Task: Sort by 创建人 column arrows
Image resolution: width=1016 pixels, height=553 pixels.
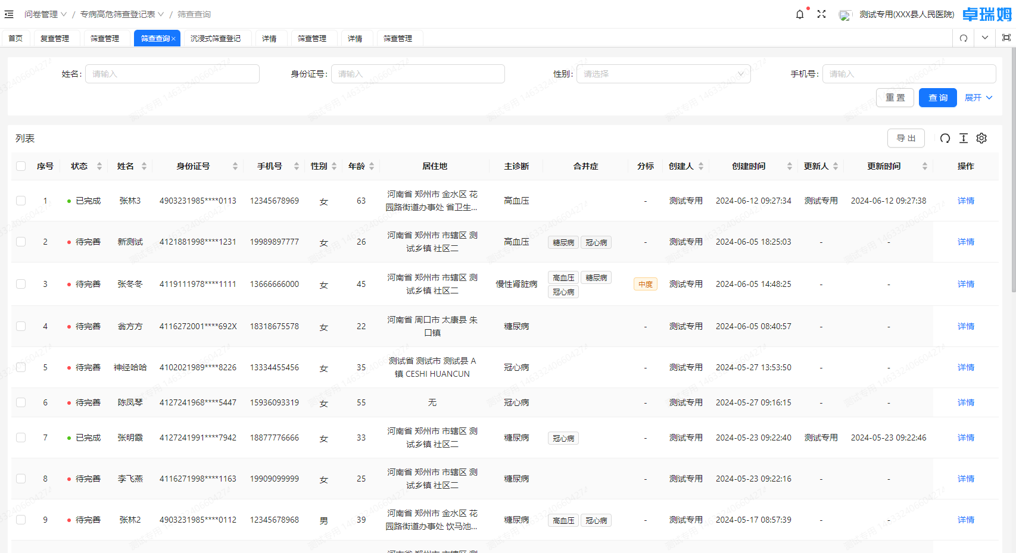Action: [x=701, y=166]
